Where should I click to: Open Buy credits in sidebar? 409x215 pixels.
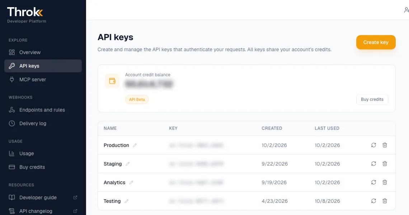click(43, 167)
